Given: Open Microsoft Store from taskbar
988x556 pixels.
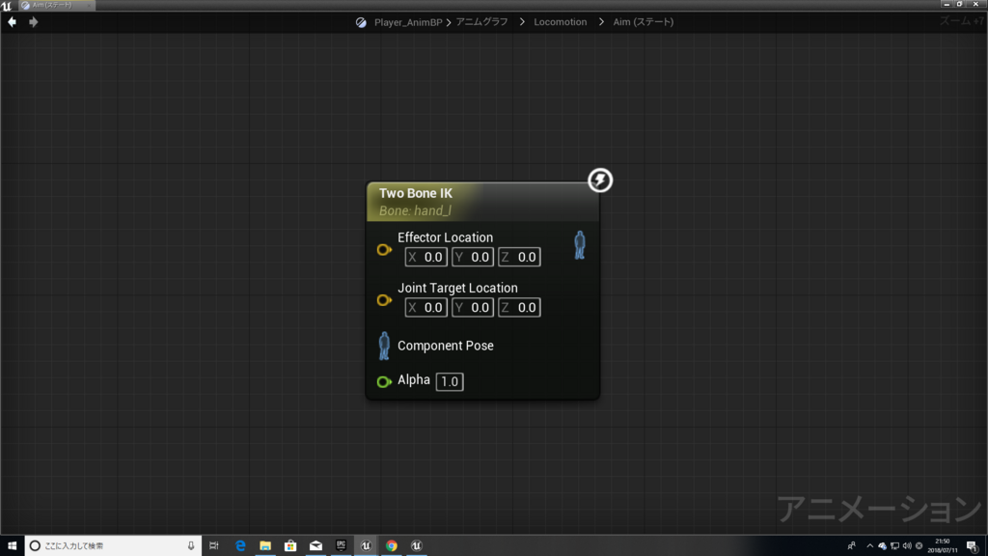Looking at the screenshot, I should point(290,545).
